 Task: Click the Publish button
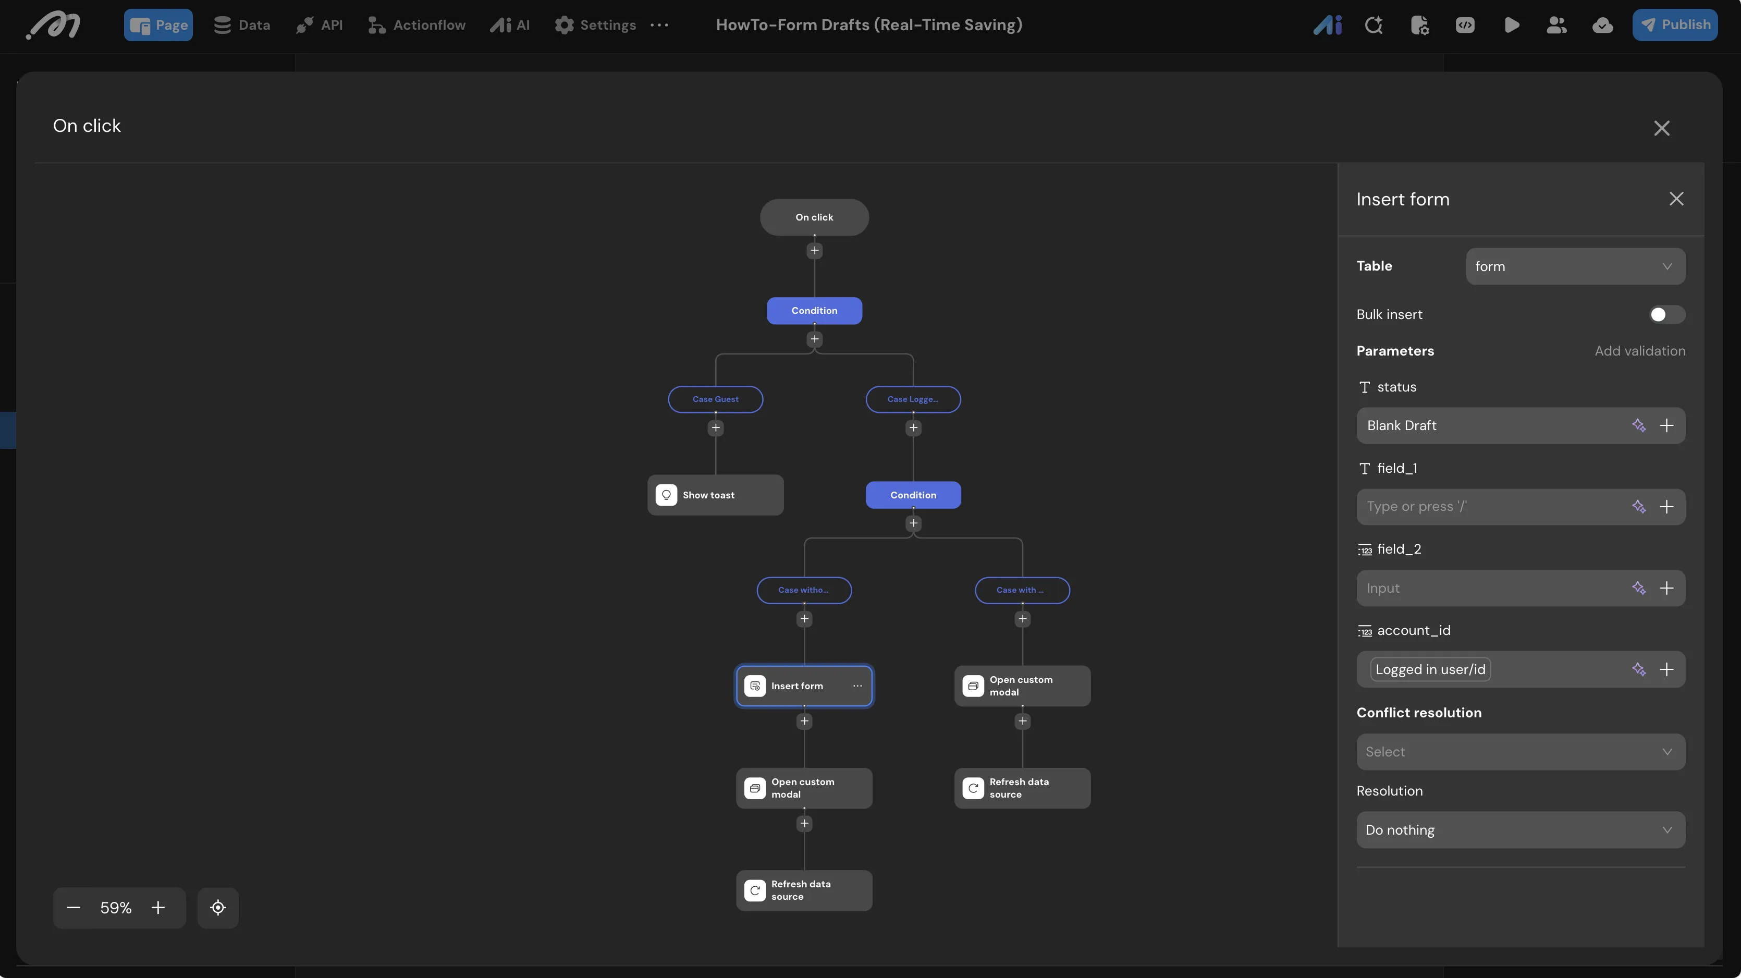coord(1675,25)
